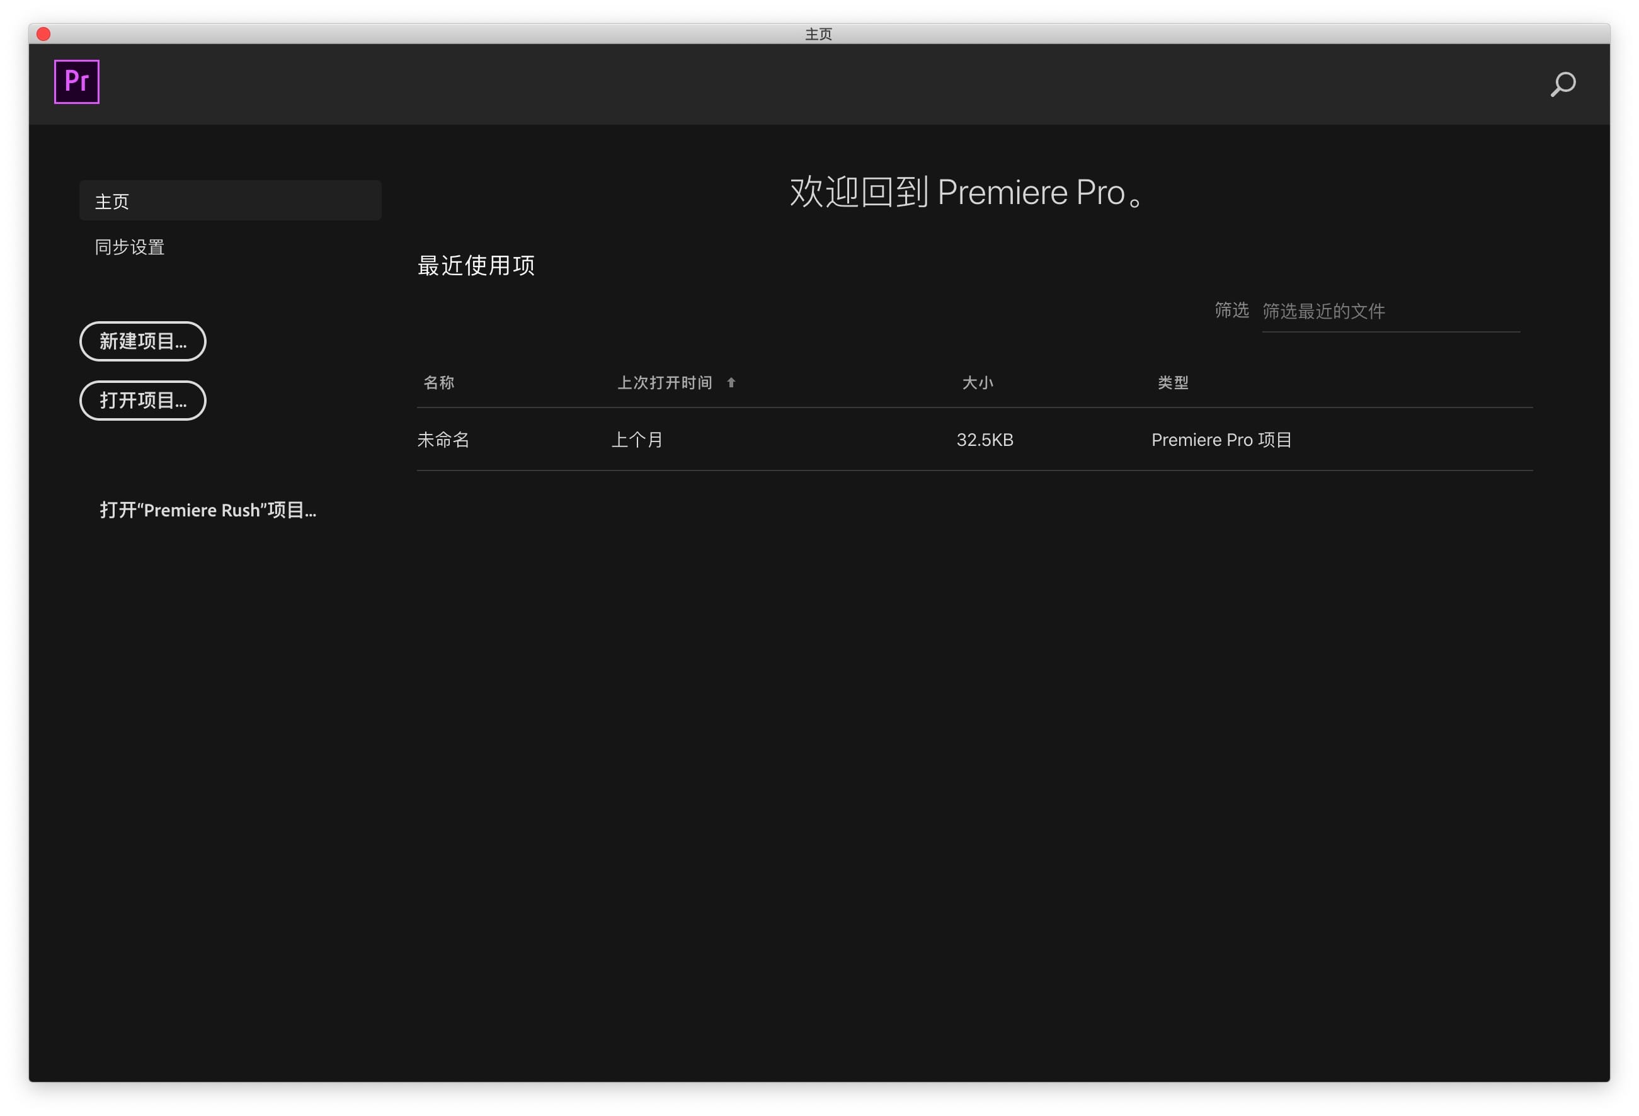Click the sort arrow beside 上次打开时间

coord(731,383)
